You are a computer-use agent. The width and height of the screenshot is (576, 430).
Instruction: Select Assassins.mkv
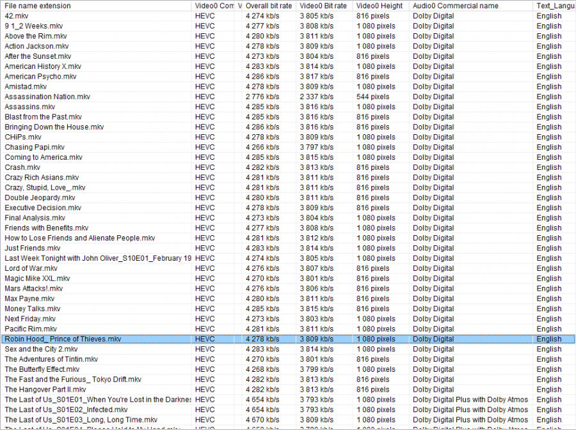pyautogui.click(x=29, y=107)
